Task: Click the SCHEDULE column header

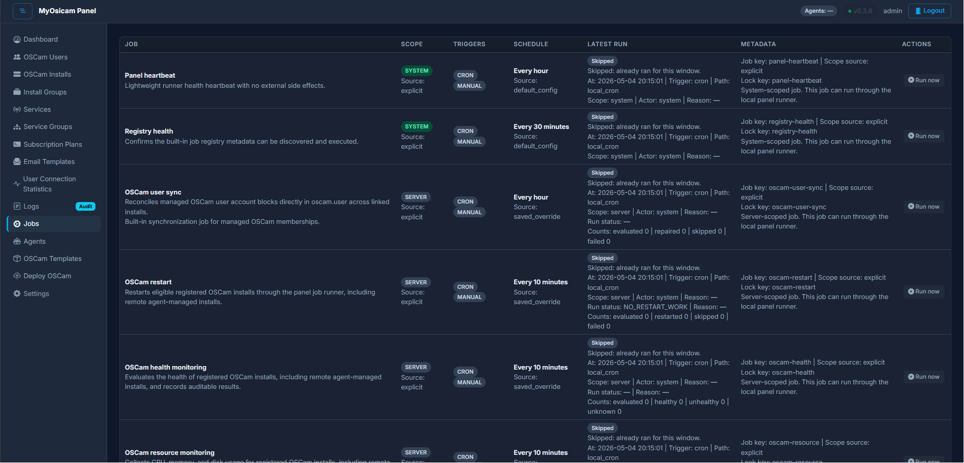Action: click(530, 44)
